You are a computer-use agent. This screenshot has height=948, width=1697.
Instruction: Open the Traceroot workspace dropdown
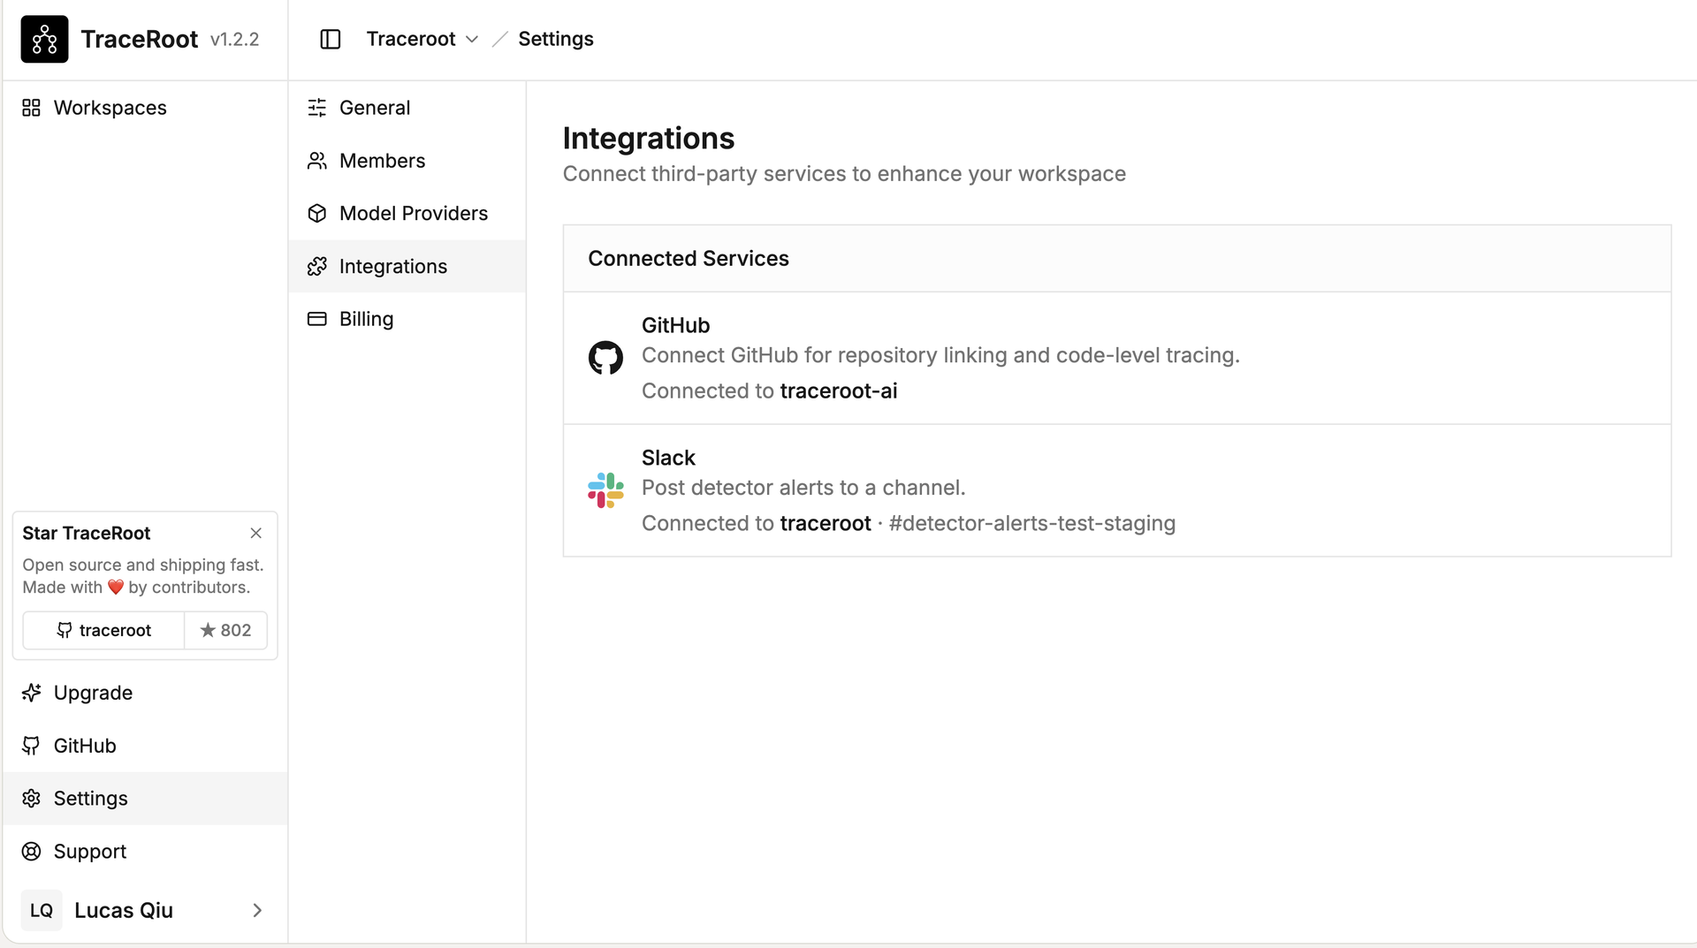point(422,39)
